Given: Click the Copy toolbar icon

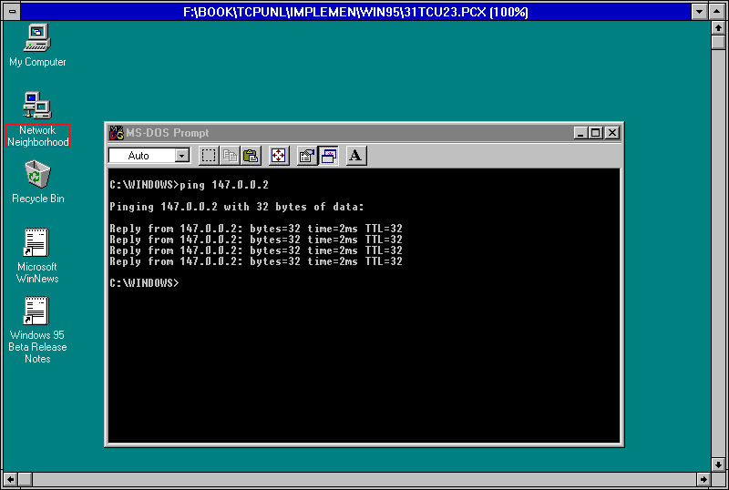Looking at the screenshot, I should point(231,156).
